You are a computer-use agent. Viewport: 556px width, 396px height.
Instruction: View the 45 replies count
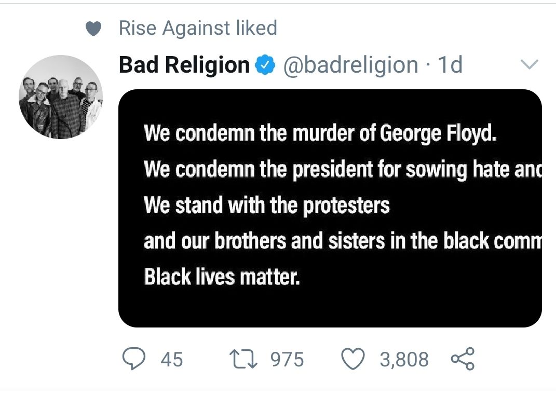171,359
